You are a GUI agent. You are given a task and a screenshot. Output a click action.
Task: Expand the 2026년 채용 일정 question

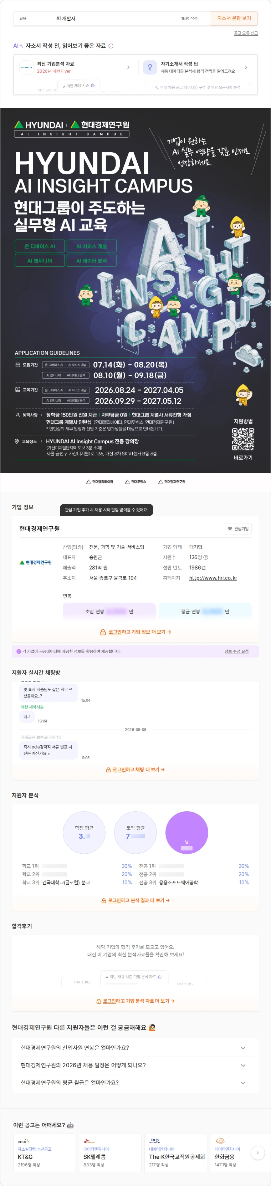(135, 1065)
